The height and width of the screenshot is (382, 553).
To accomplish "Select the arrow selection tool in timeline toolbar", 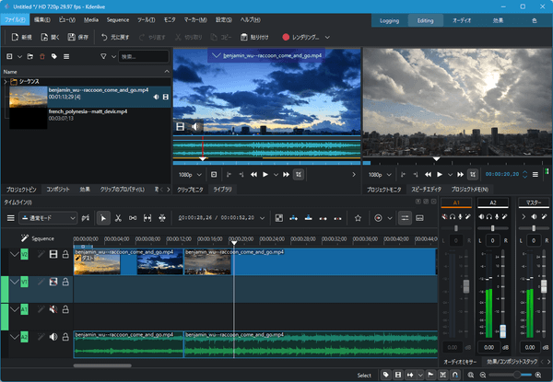I will point(103,218).
